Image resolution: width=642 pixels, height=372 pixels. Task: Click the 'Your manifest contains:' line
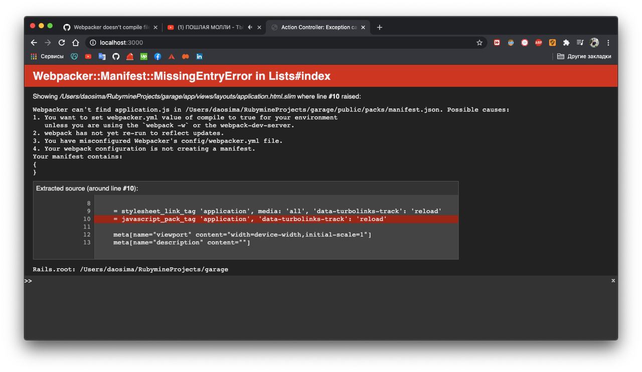pyautogui.click(x=77, y=156)
